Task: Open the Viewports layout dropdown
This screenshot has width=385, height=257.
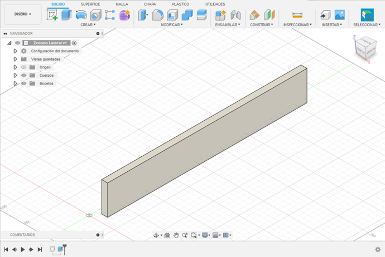Action: point(227,235)
